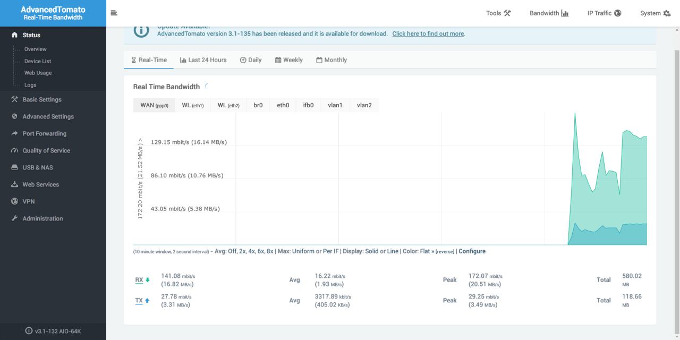The width and height of the screenshot is (680, 340).
Task: Select the vlan2 interface tab
Action: pyautogui.click(x=364, y=105)
